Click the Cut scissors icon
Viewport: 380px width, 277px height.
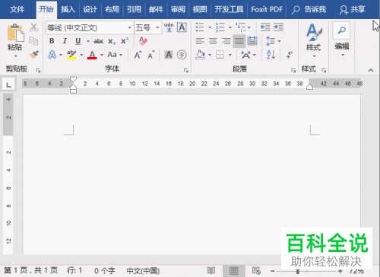click(33, 27)
